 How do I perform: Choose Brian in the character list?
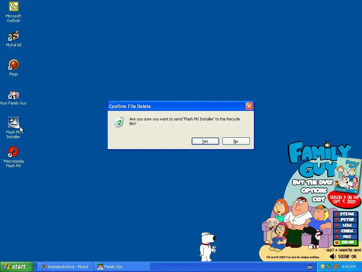tap(345, 242)
